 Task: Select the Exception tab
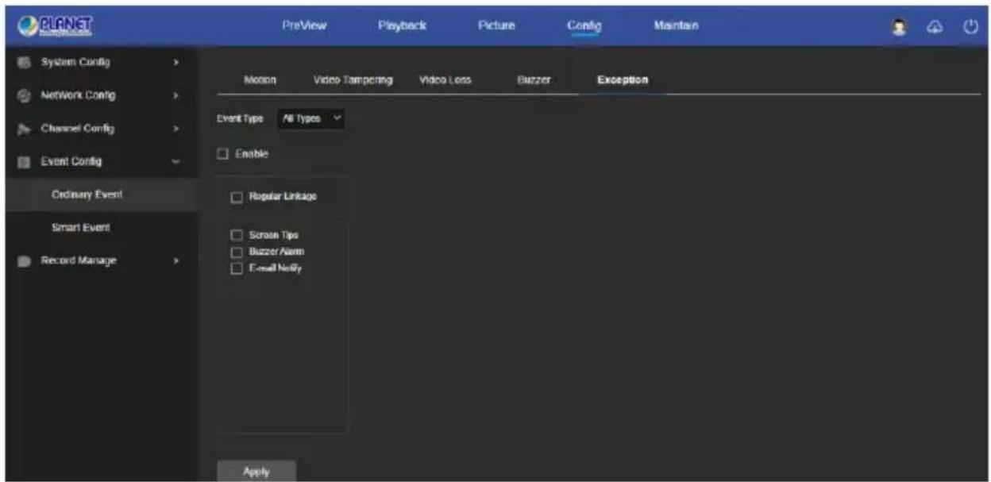pos(622,80)
